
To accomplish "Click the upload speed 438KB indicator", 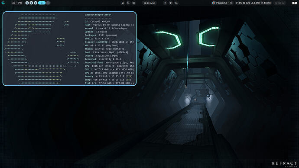I will pyautogui.click(x=266, y=3).
